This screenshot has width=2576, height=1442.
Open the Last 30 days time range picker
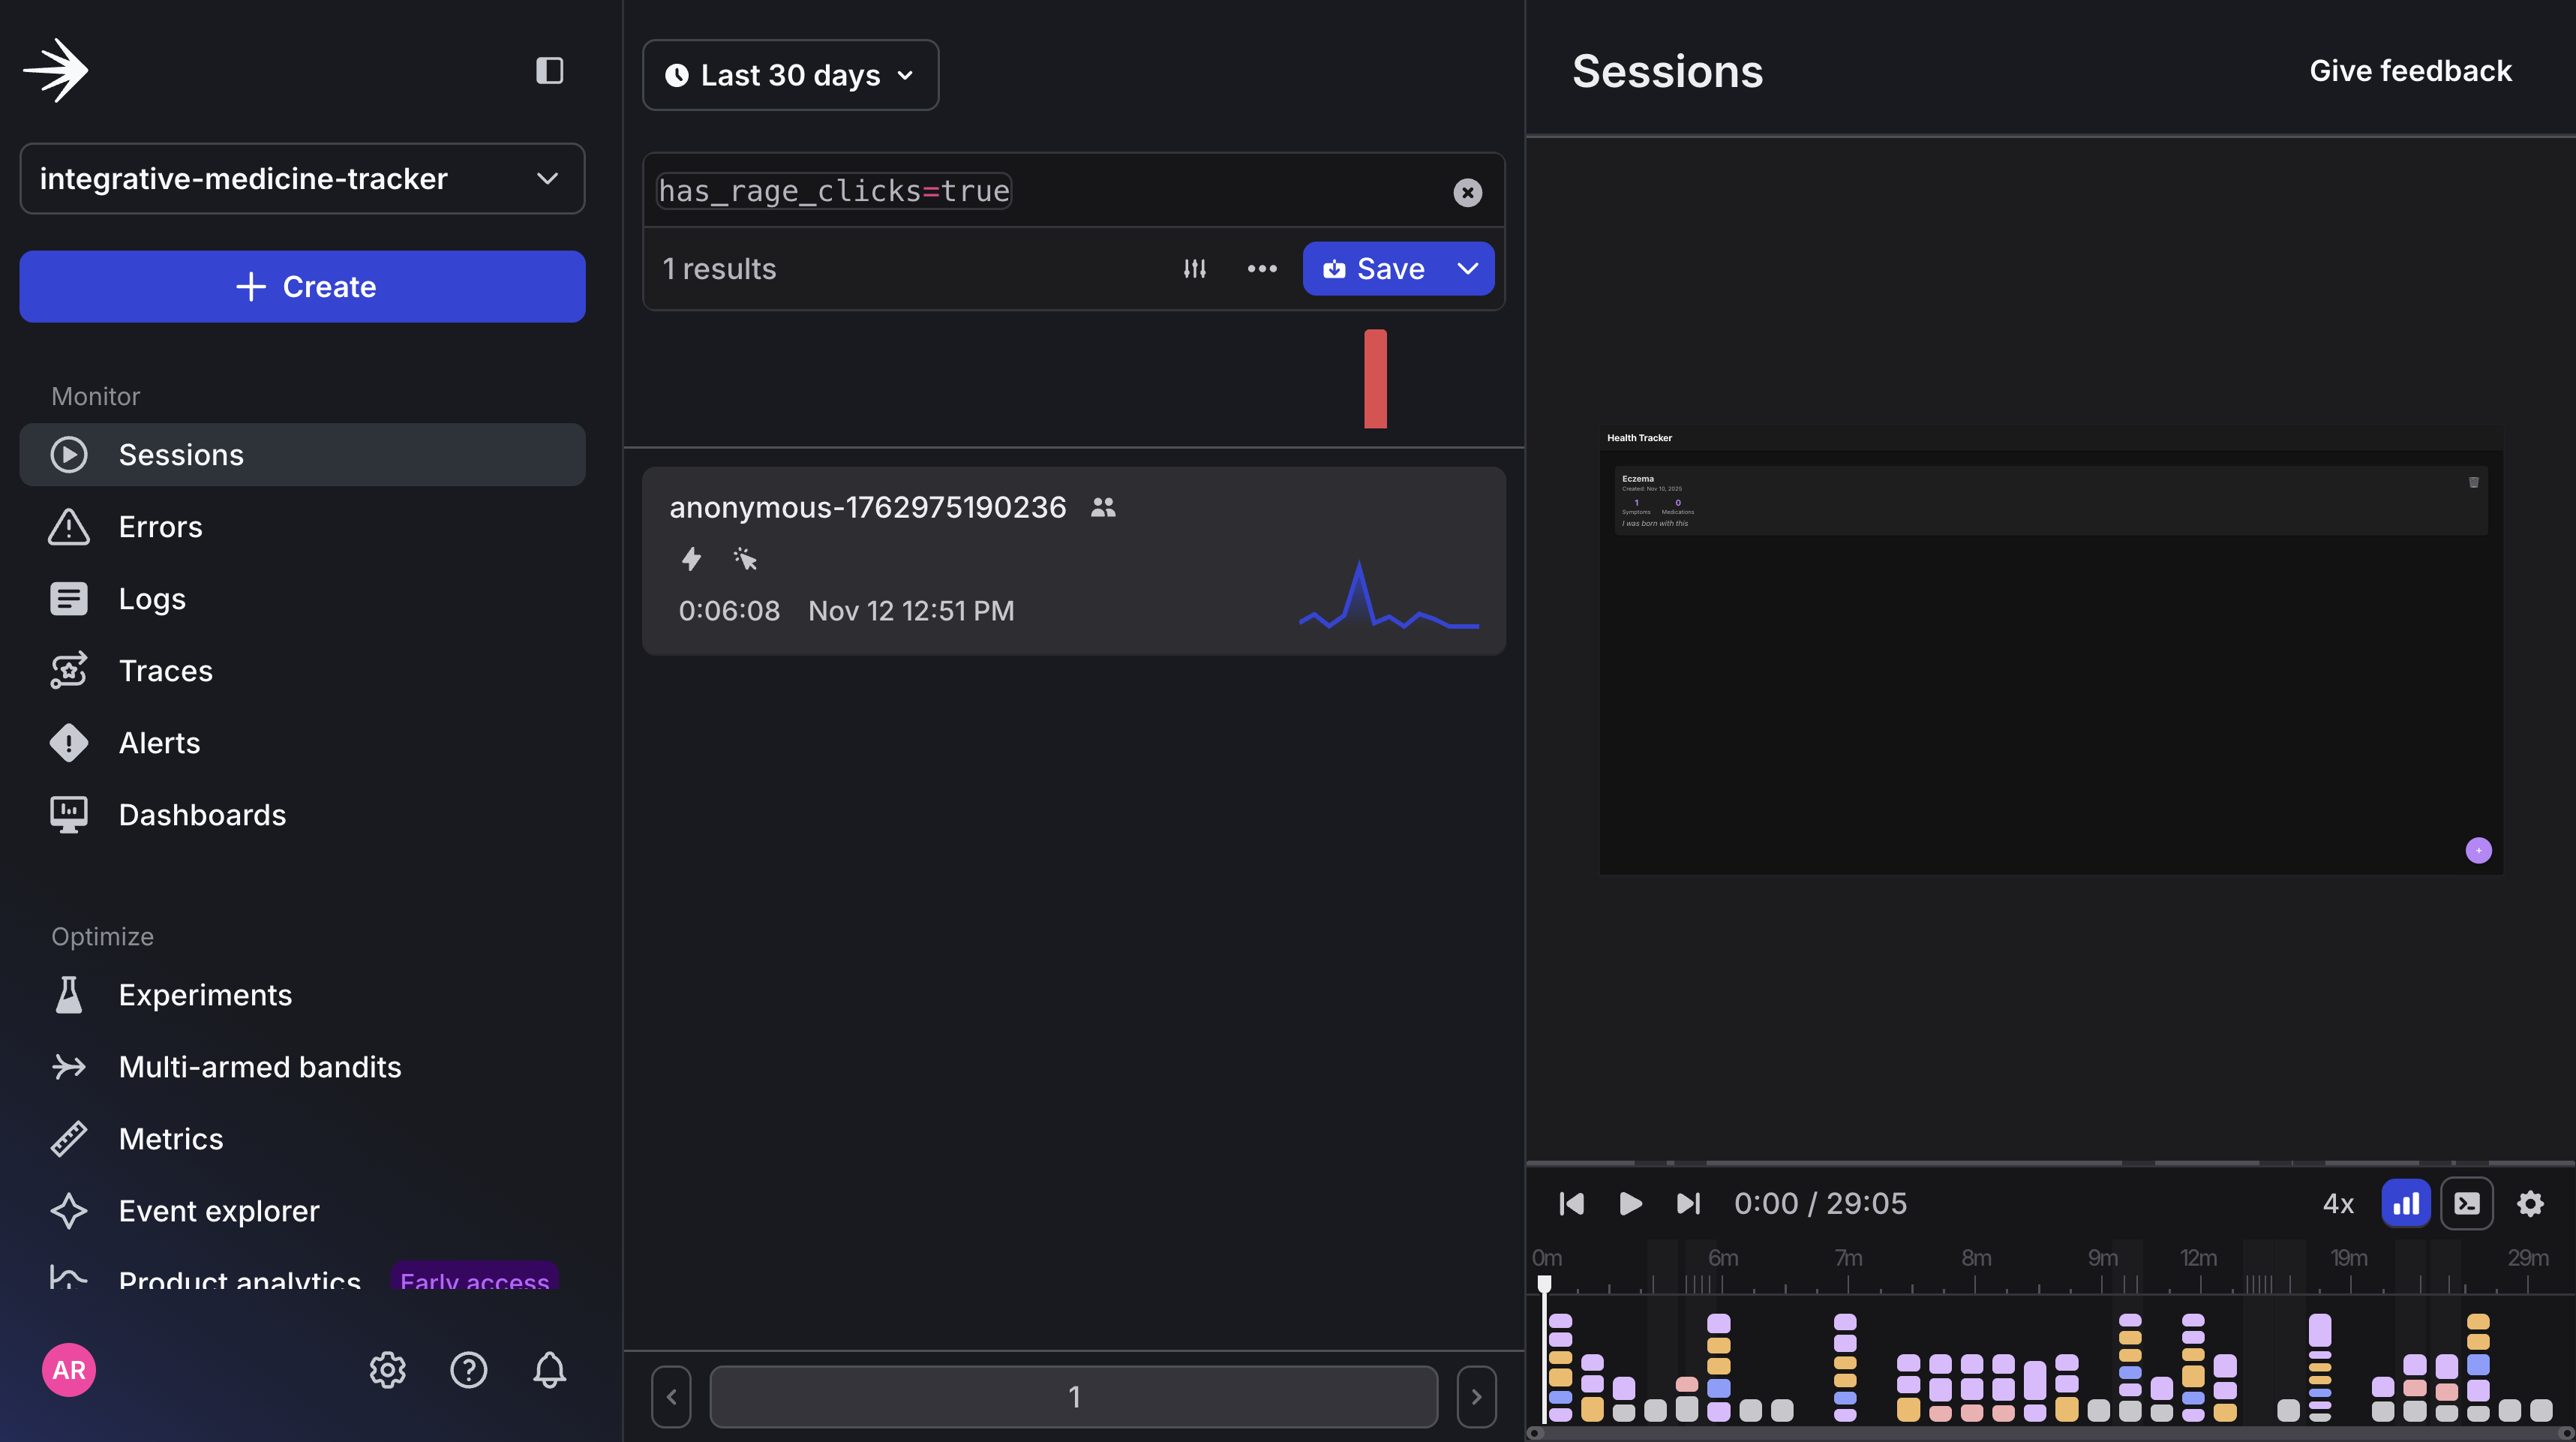pos(790,74)
